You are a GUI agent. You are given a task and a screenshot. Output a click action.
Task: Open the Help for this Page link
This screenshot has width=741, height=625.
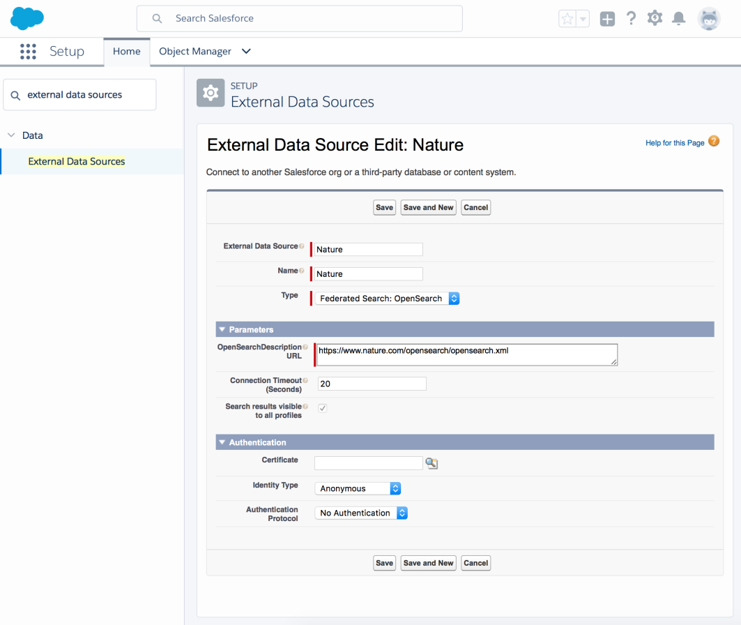[x=675, y=143]
